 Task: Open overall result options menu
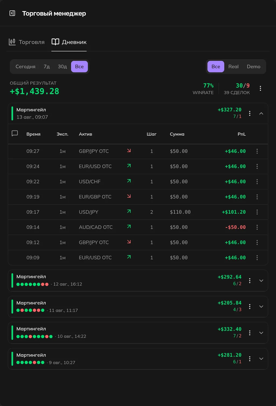point(260,88)
